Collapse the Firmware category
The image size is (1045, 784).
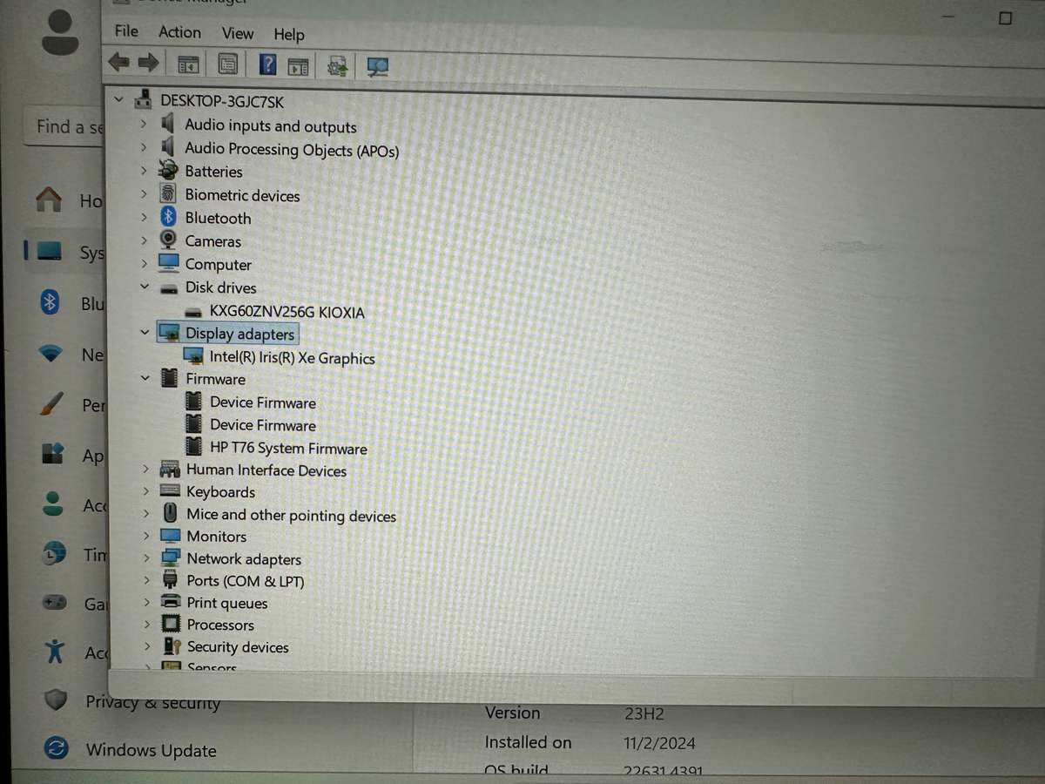click(145, 379)
